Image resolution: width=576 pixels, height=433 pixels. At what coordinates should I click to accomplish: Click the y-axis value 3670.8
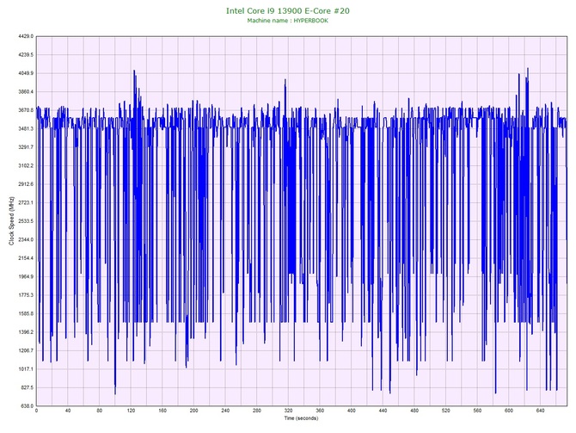coord(26,110)
